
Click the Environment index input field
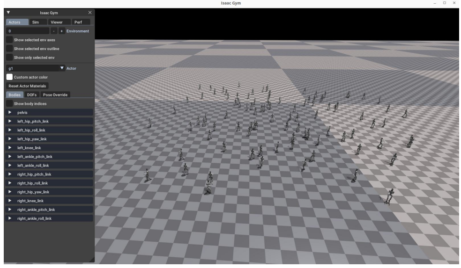(28, 31)
